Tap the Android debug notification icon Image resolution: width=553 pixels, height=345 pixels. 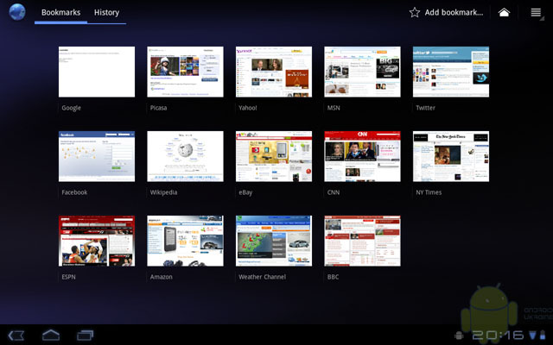click(x=459, y=336)
